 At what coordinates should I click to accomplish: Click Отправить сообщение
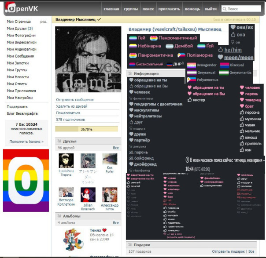click(75, 100)
